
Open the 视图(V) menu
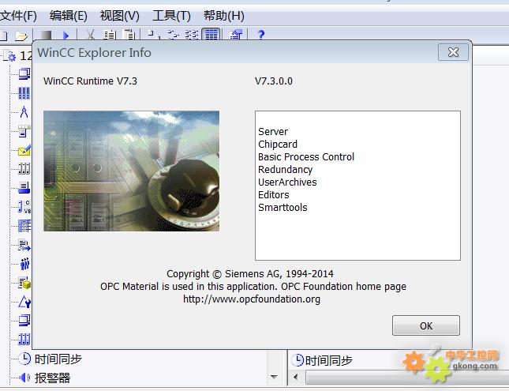120,16
